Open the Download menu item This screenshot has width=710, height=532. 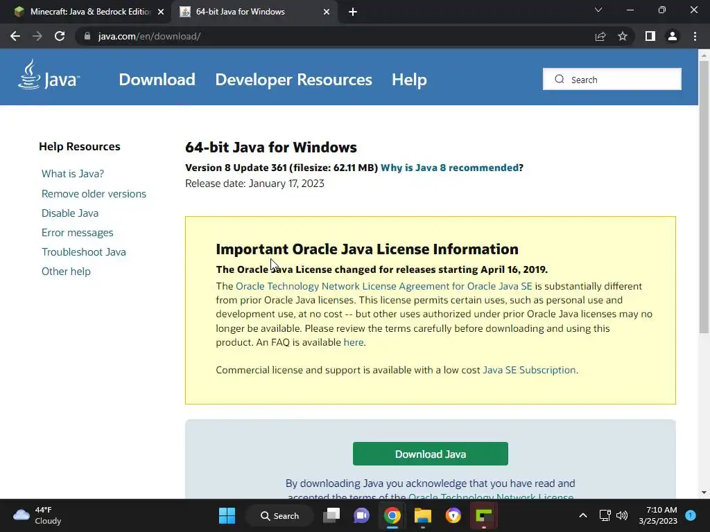click(x=157, y=80)
